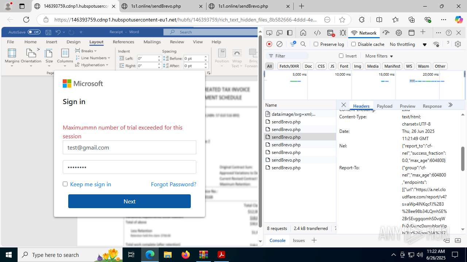
Task: Click the network Filter text box
Action: pyautogui.click(x=287, y=56)
